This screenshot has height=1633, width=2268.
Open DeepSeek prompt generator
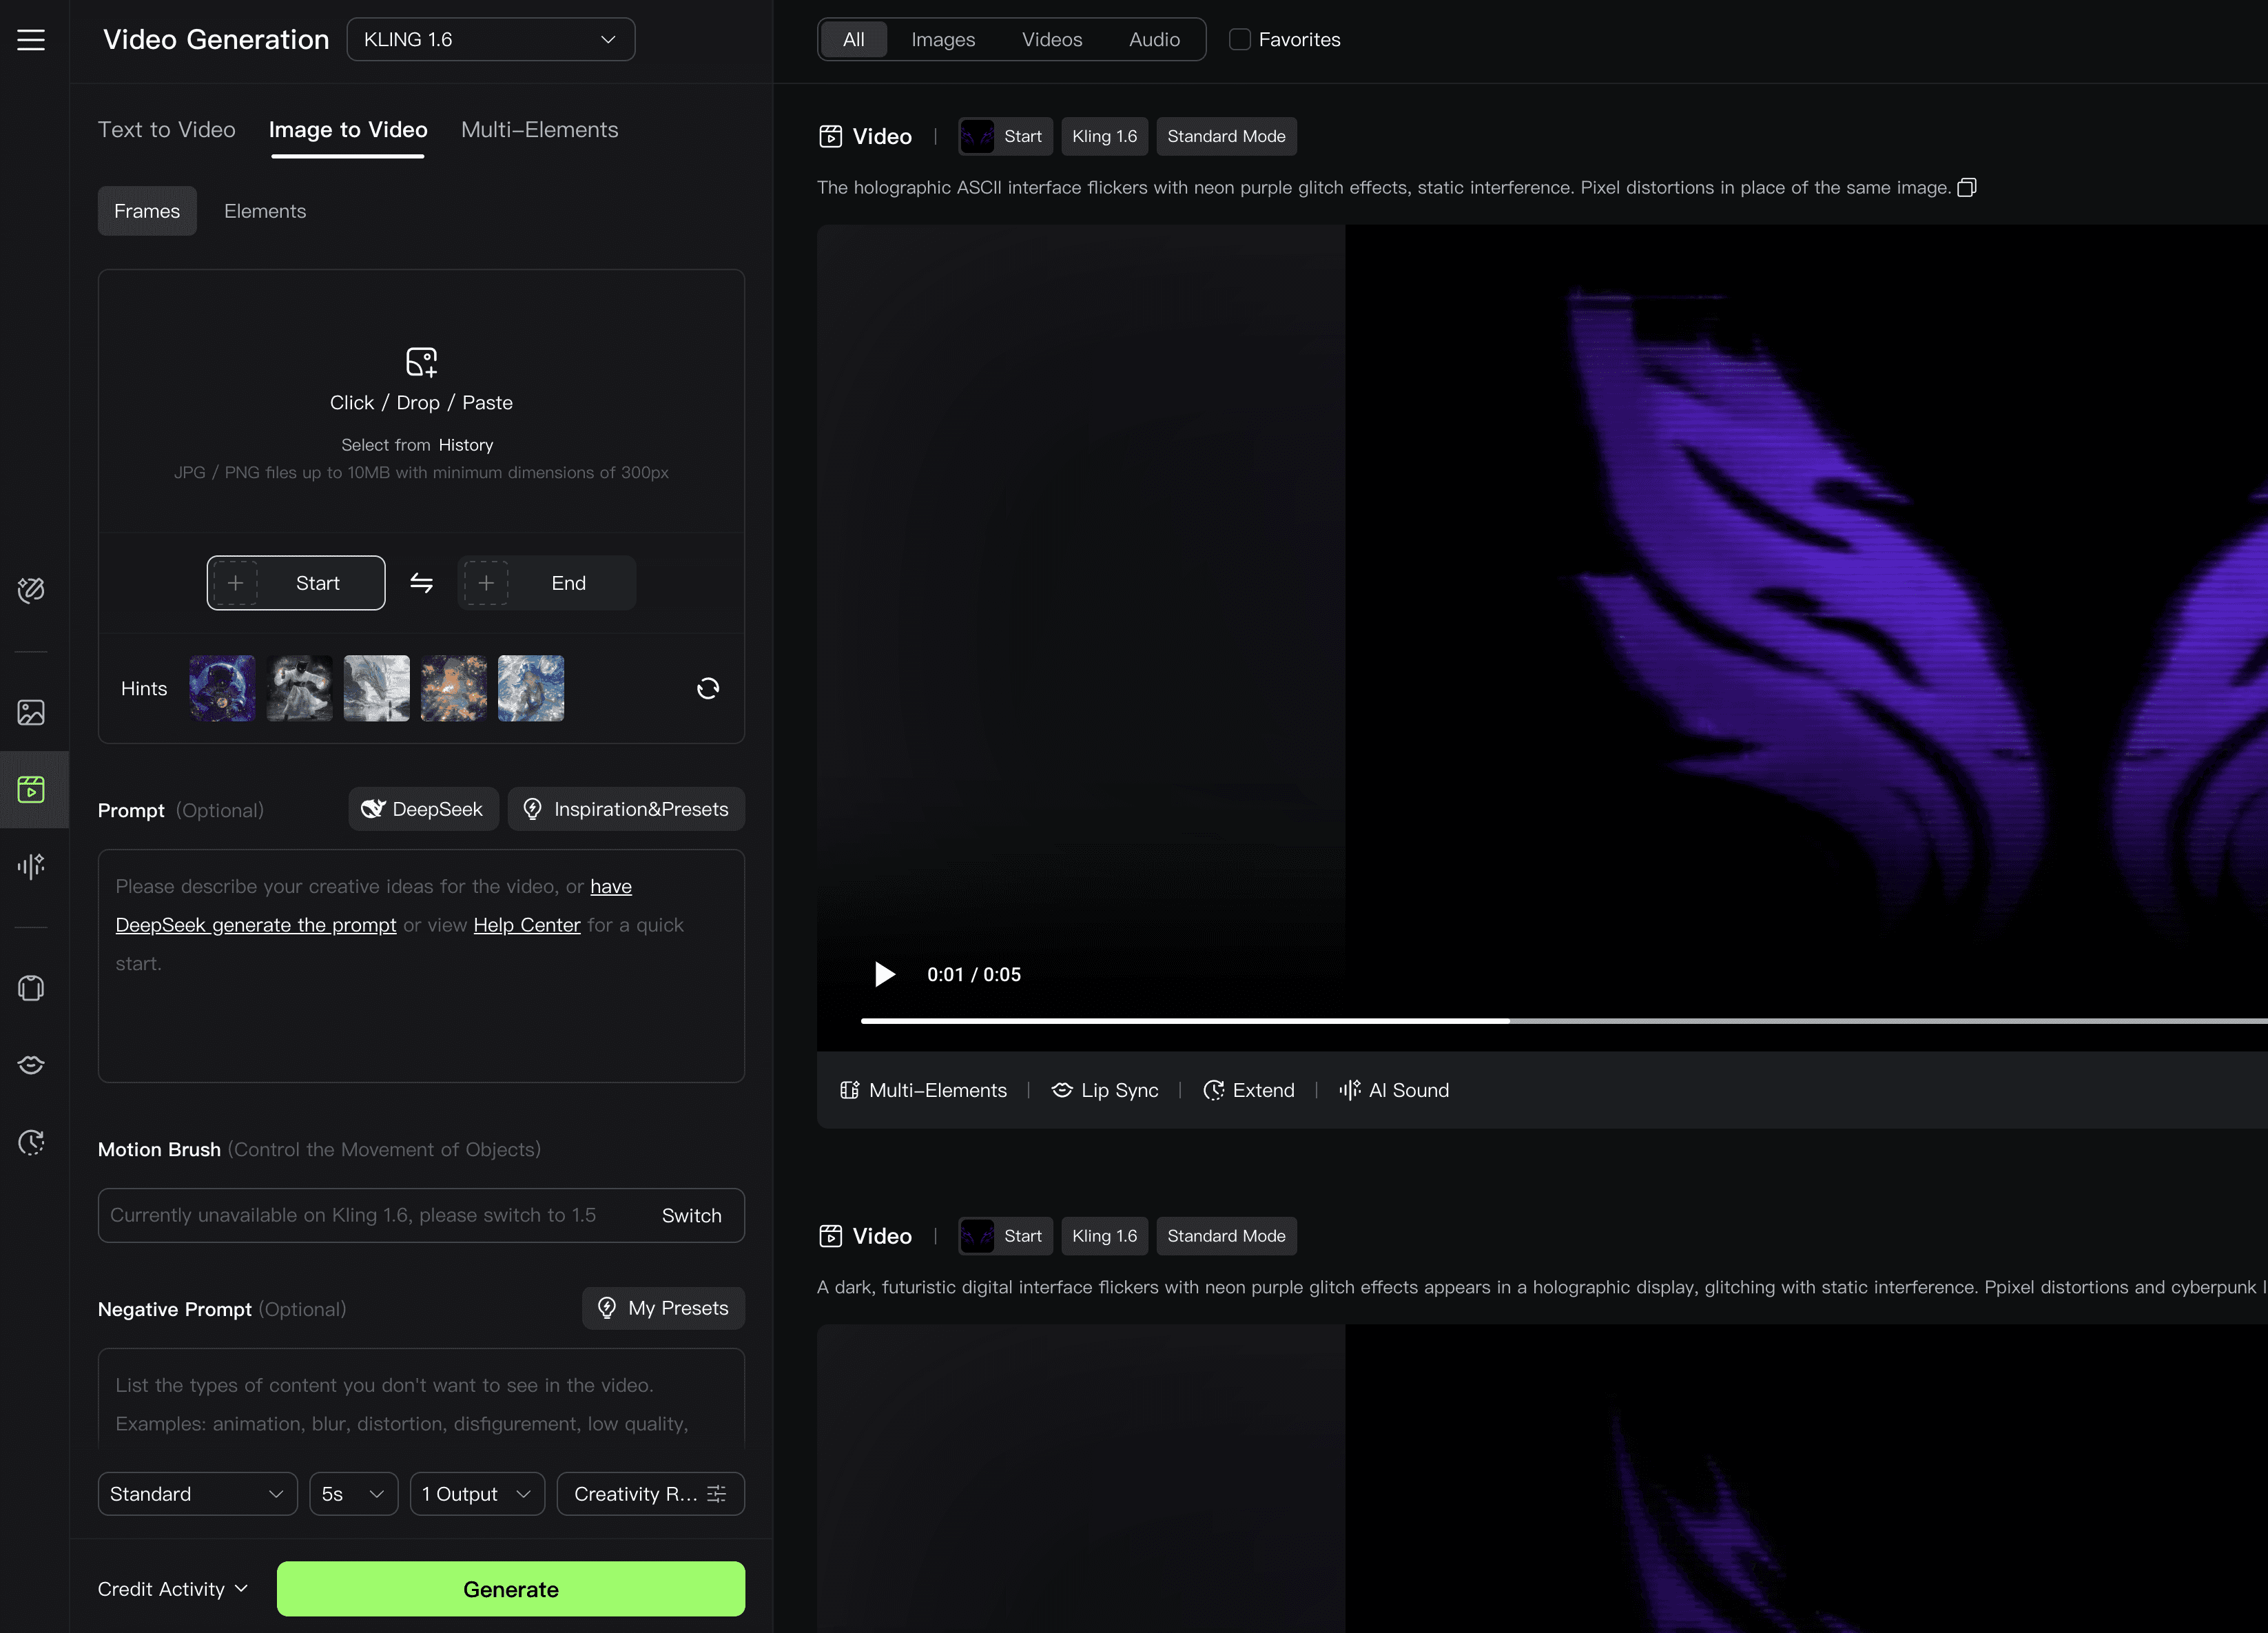coord(423,809)
